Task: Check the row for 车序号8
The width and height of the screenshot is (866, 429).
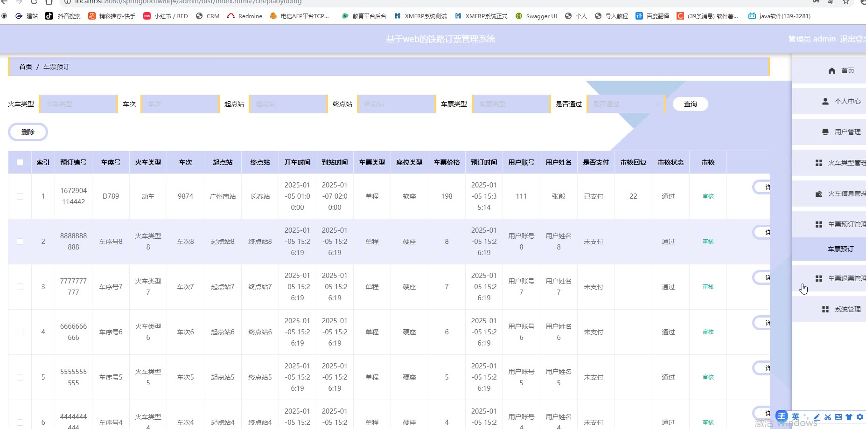Action: coord(20,242)
